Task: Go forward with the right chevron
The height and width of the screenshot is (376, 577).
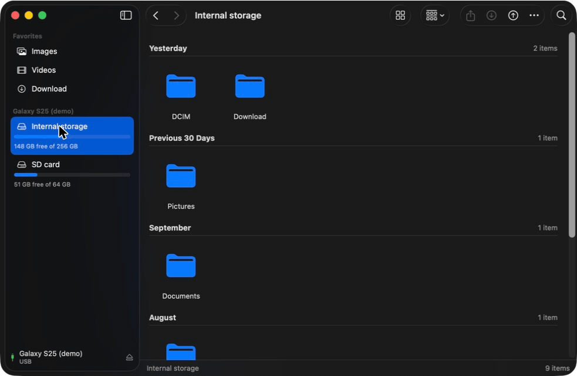Action: 176,15
